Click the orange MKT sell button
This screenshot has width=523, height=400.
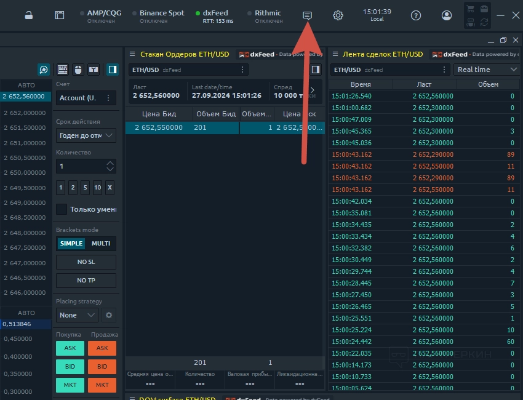pyautogui.click(x=102, y=385)
